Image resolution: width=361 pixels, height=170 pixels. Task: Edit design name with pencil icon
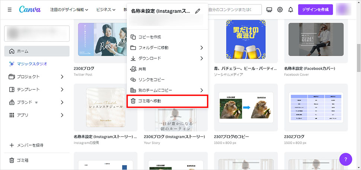click(197, 11)
